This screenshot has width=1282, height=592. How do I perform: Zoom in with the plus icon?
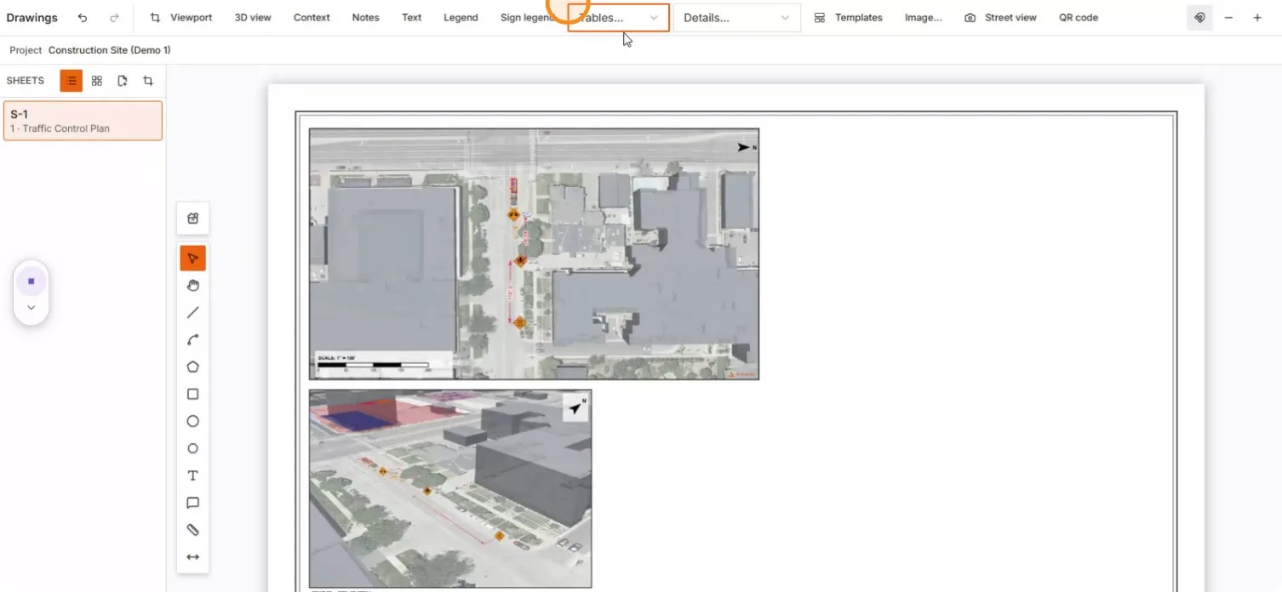click(1257, 18)
